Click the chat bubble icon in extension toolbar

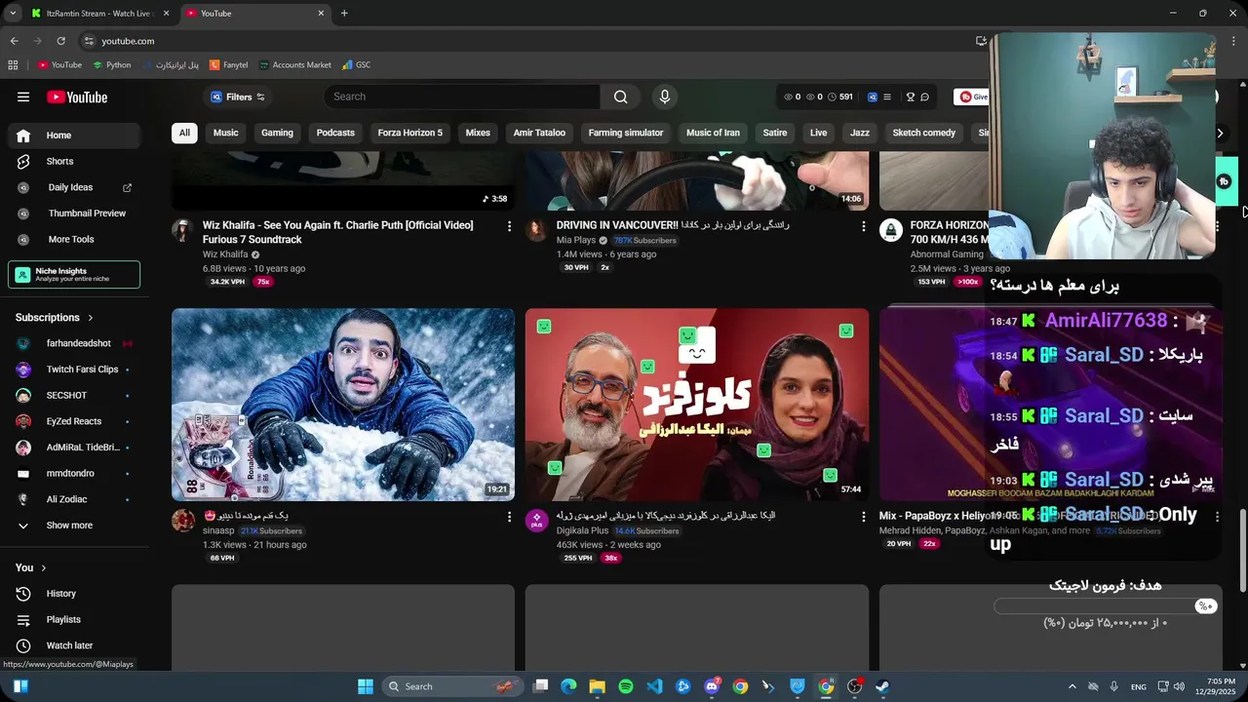925,97
